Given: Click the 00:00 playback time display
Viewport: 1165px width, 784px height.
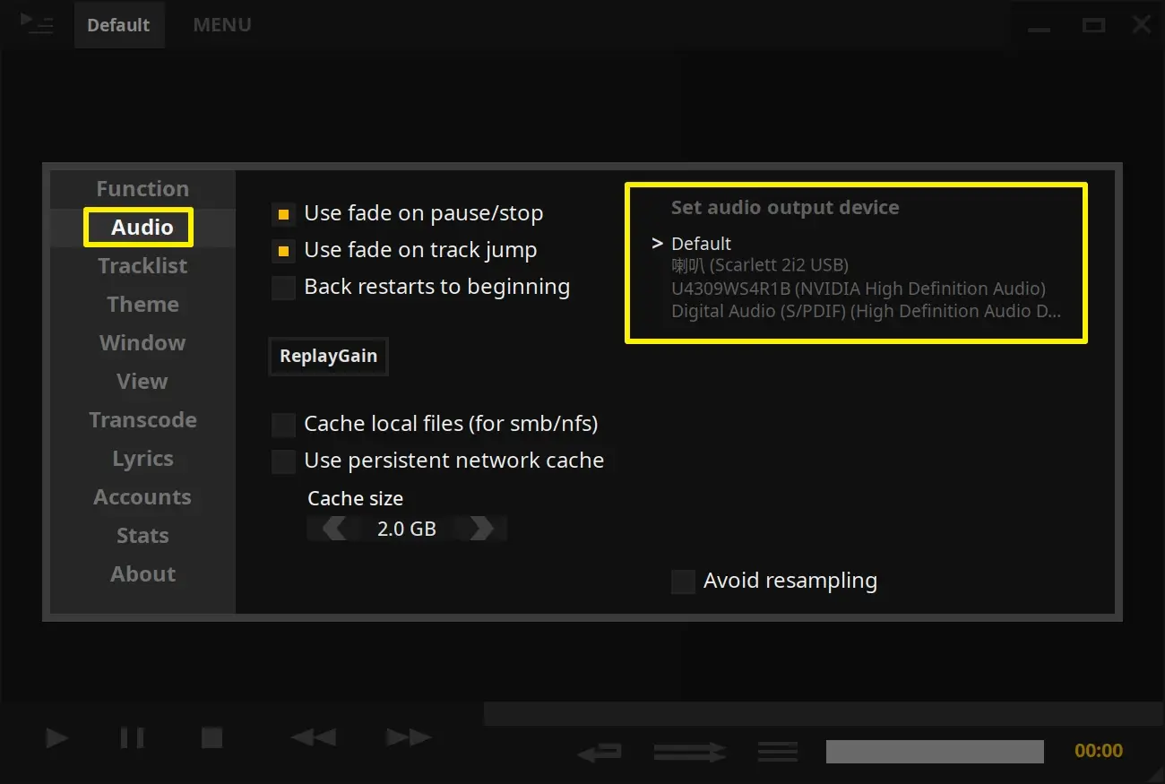Looking at the screenshot, I should click(x=1099, y=751).
